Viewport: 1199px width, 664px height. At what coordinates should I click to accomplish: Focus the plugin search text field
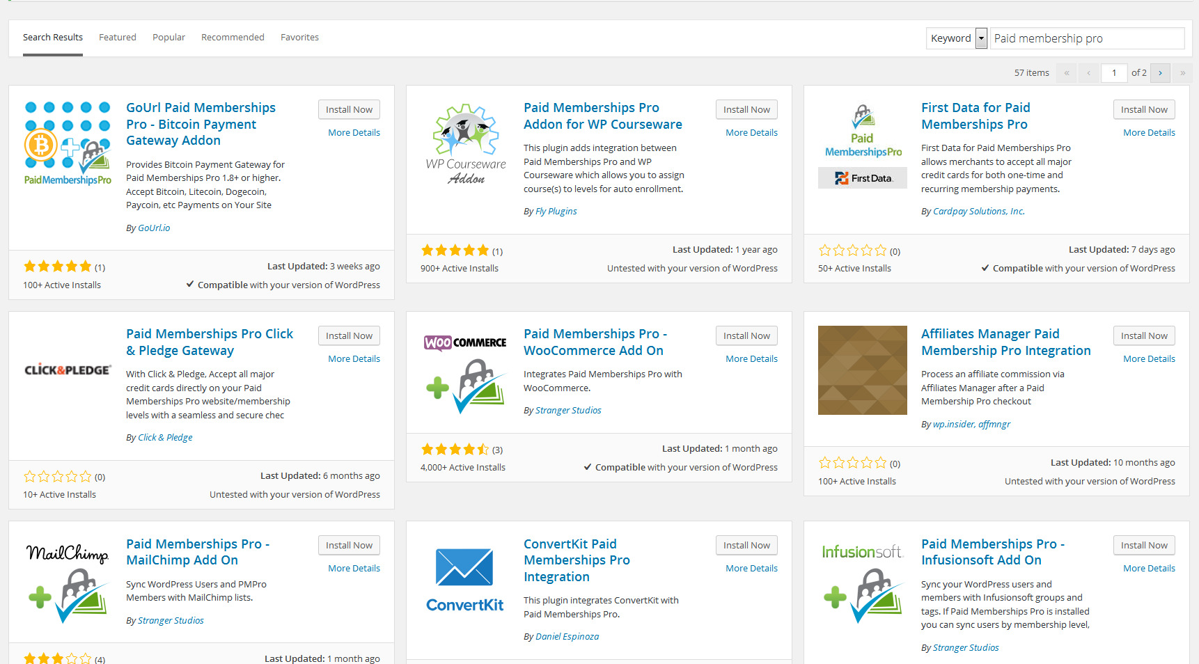click(x=1087, y=38)
